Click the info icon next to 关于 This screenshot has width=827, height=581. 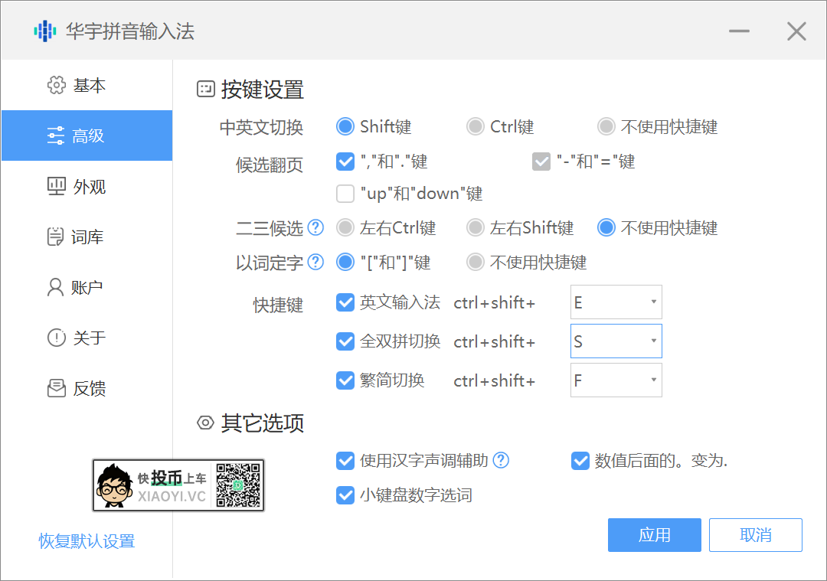pos(57,338)
